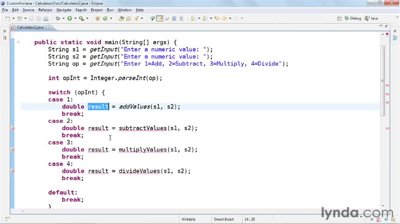
Task: Minimize the editor area
Action: pos(381,26)
